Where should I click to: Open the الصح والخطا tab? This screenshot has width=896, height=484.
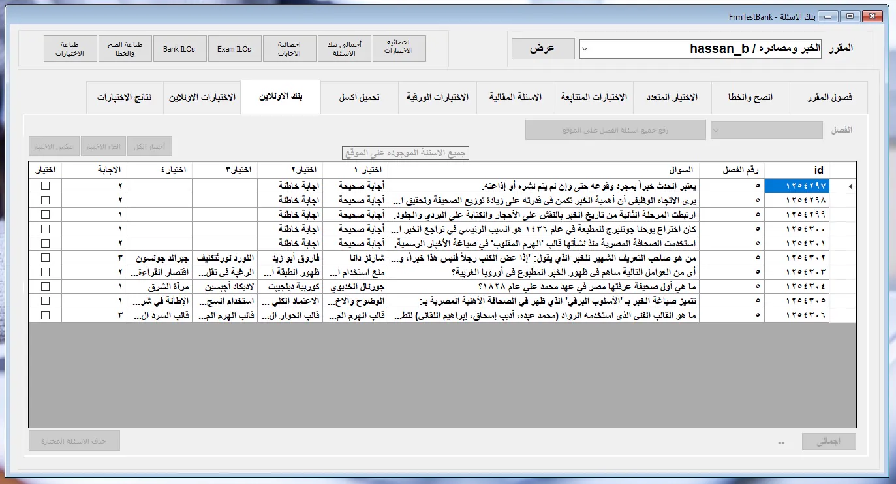click(x=750, y=97)
